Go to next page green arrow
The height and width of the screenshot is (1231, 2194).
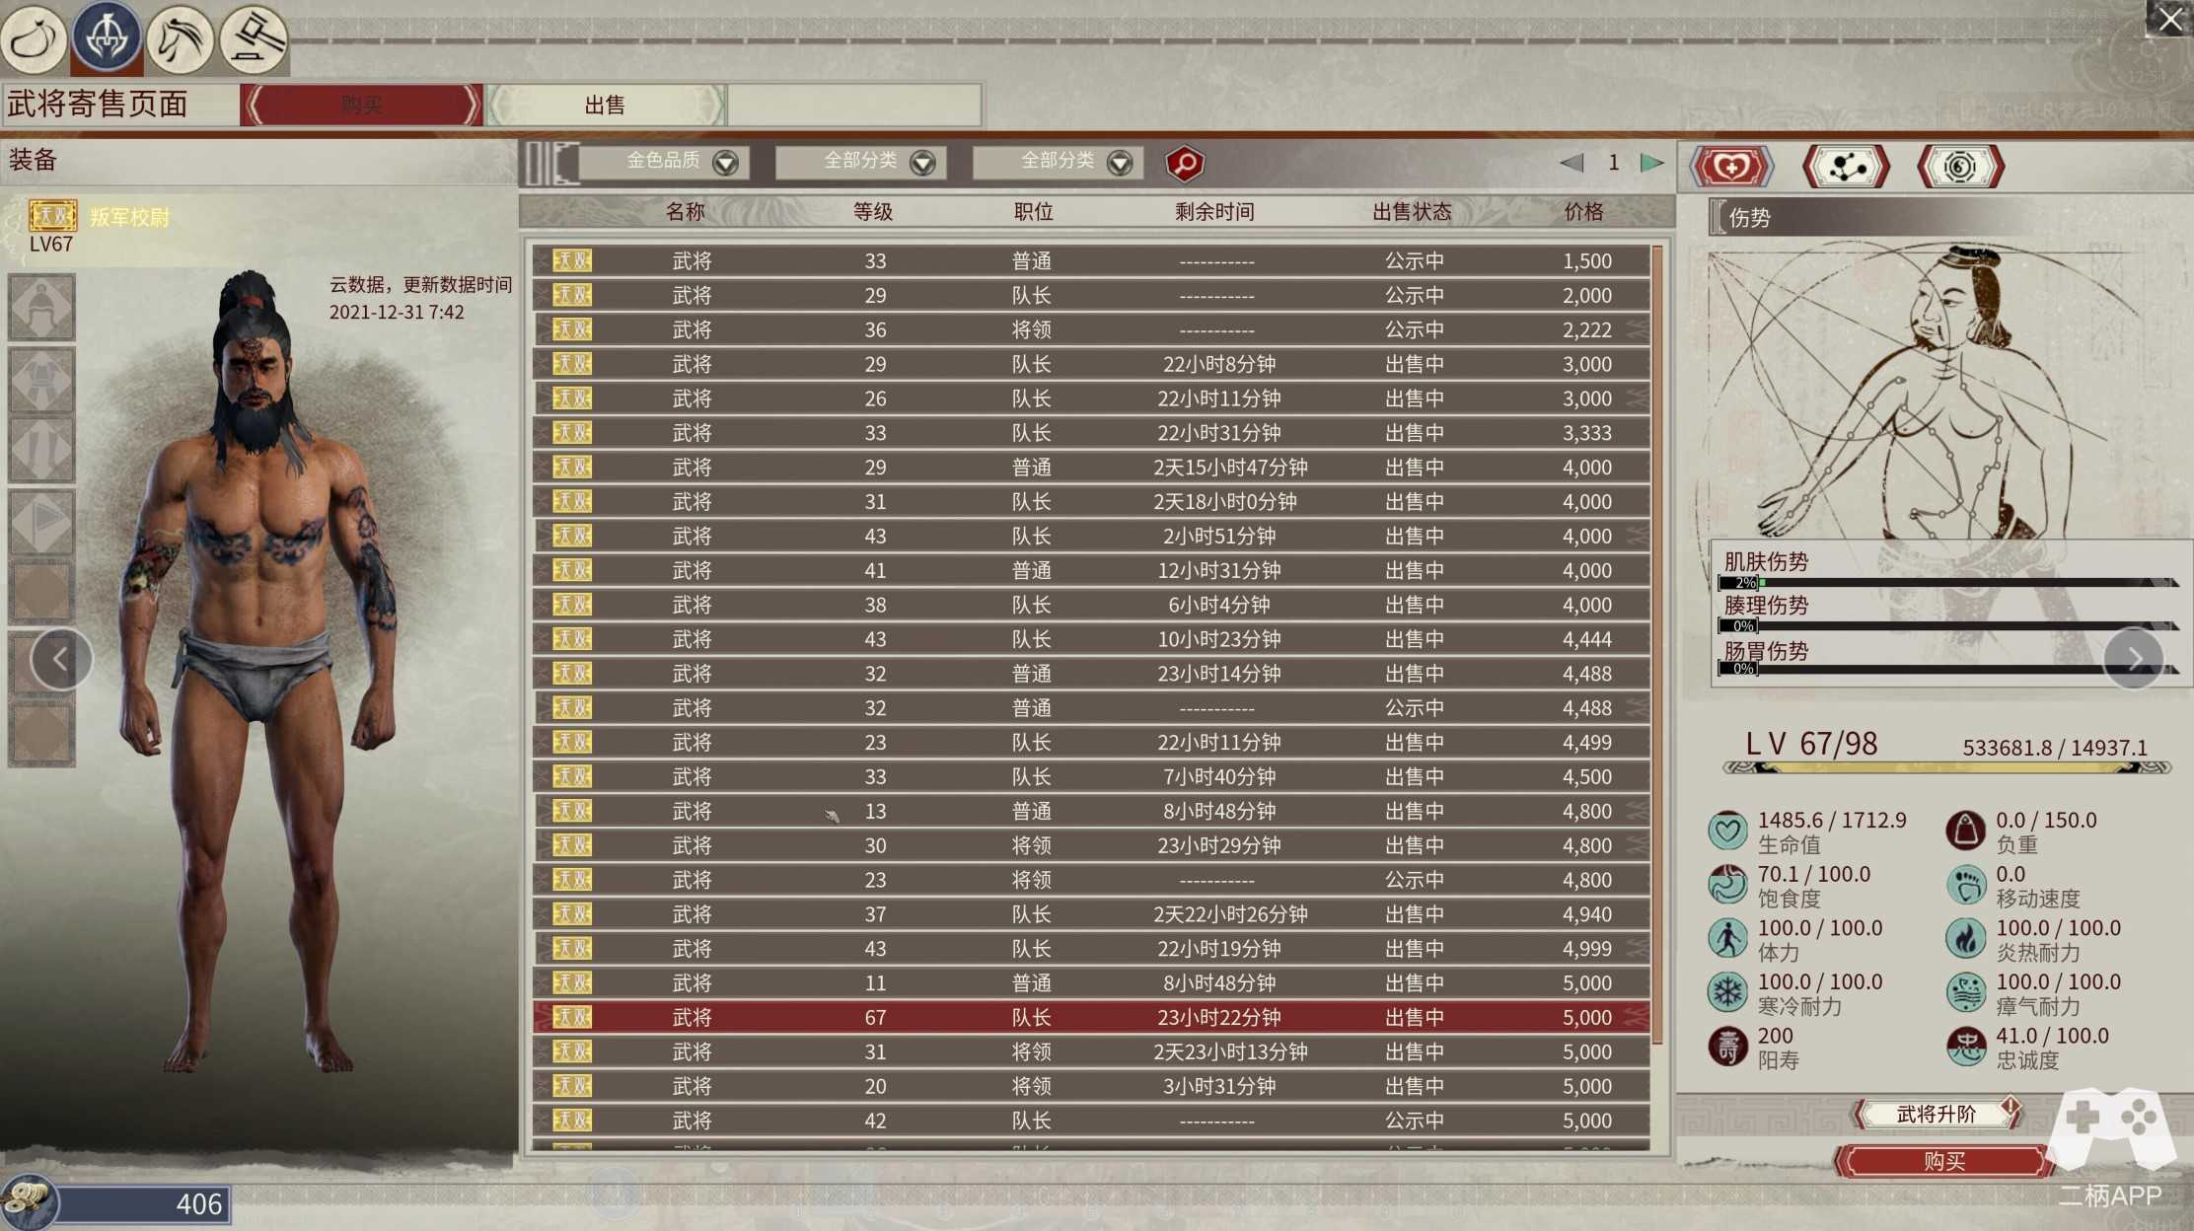(1652, 163)
